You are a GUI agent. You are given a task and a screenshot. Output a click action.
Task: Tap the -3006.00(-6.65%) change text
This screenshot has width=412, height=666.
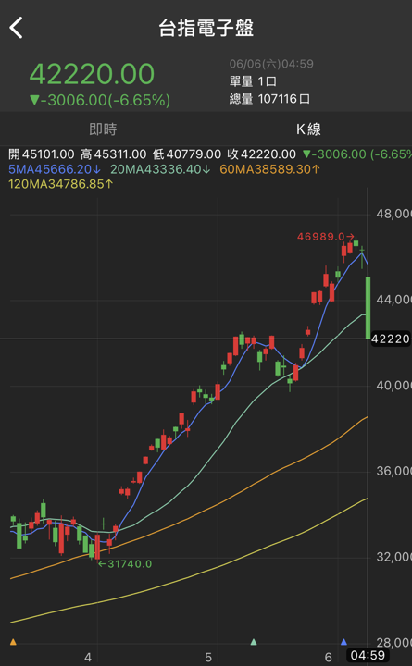click(x=100, y=100)
